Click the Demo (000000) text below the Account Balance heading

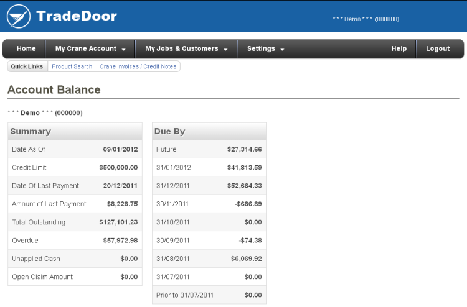[45, 113]
